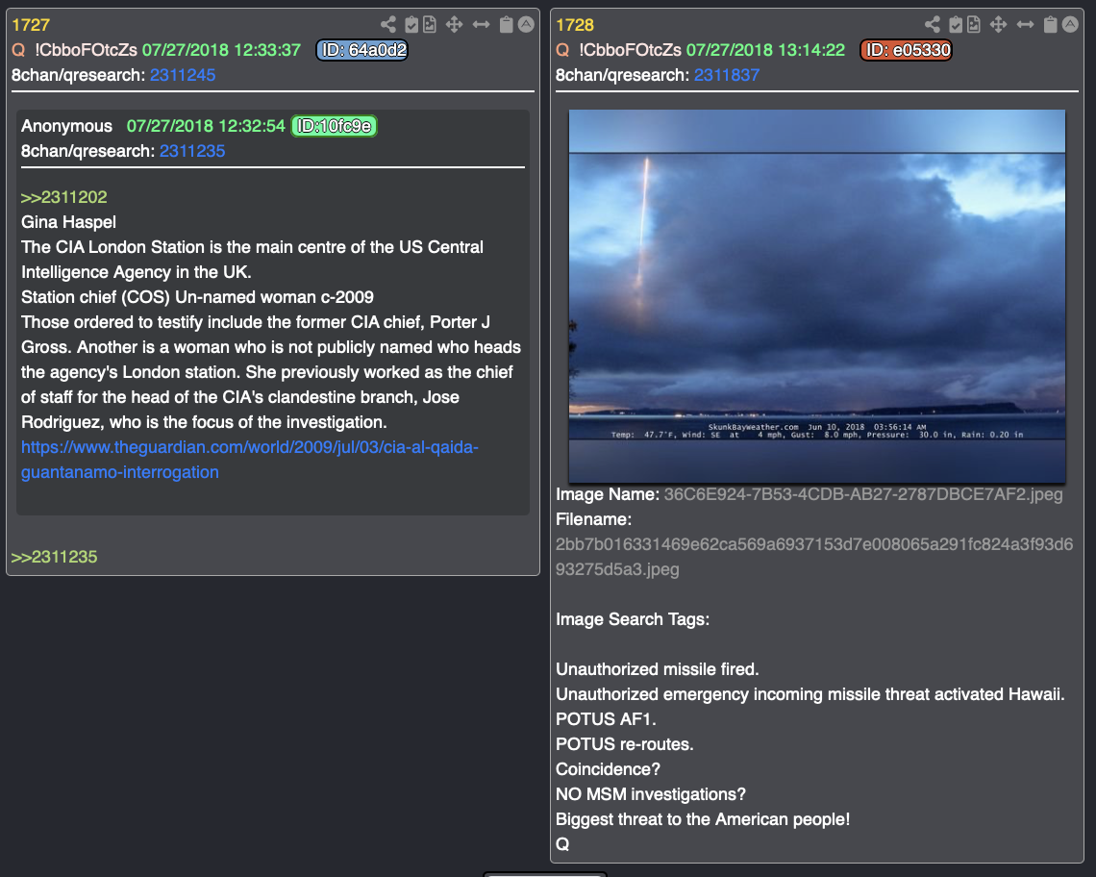Click the clipboard-check icon on post 1728
1096x877 pixels.
point(956,24)
